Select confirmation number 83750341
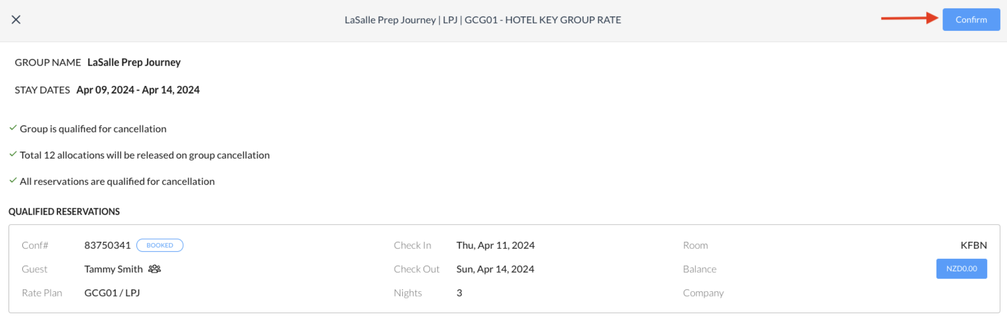 [x=107, y=245]
